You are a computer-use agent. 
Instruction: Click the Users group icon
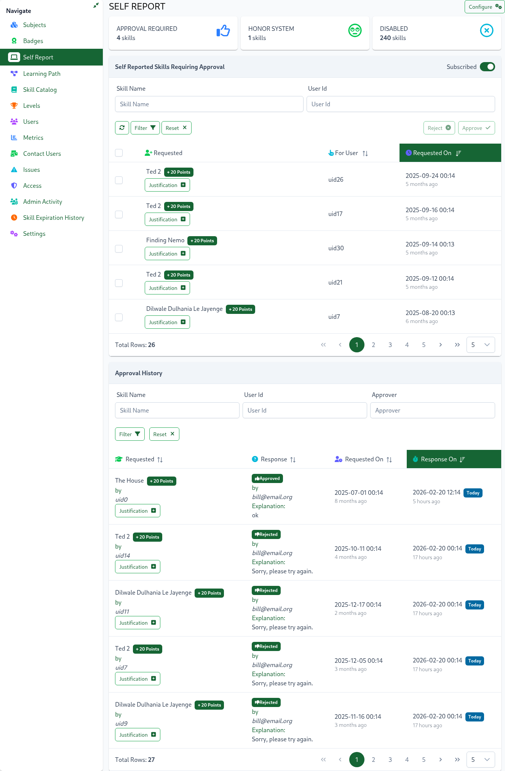point(14,122)
